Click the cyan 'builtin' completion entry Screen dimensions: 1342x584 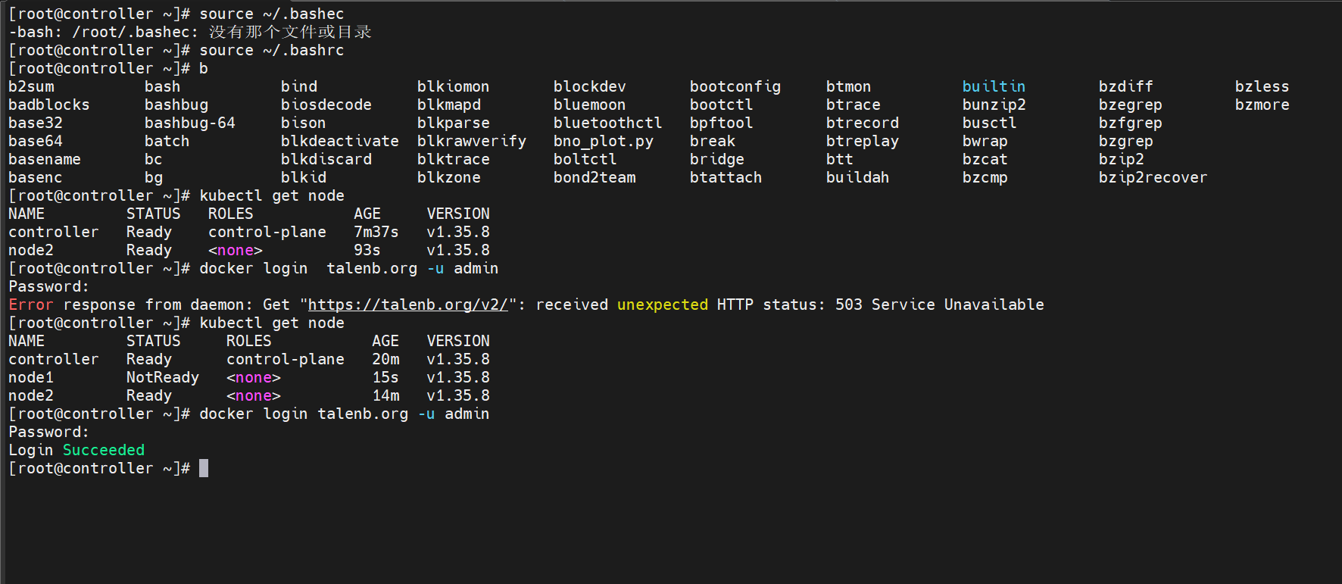[994, 86]
